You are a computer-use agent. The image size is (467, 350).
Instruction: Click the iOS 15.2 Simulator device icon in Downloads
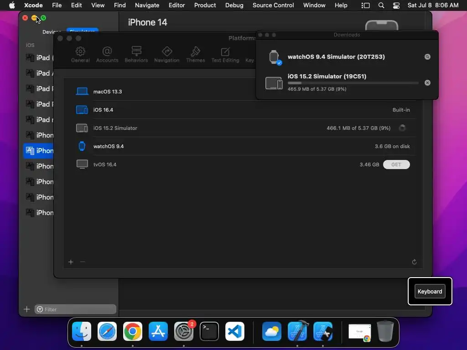274,83
